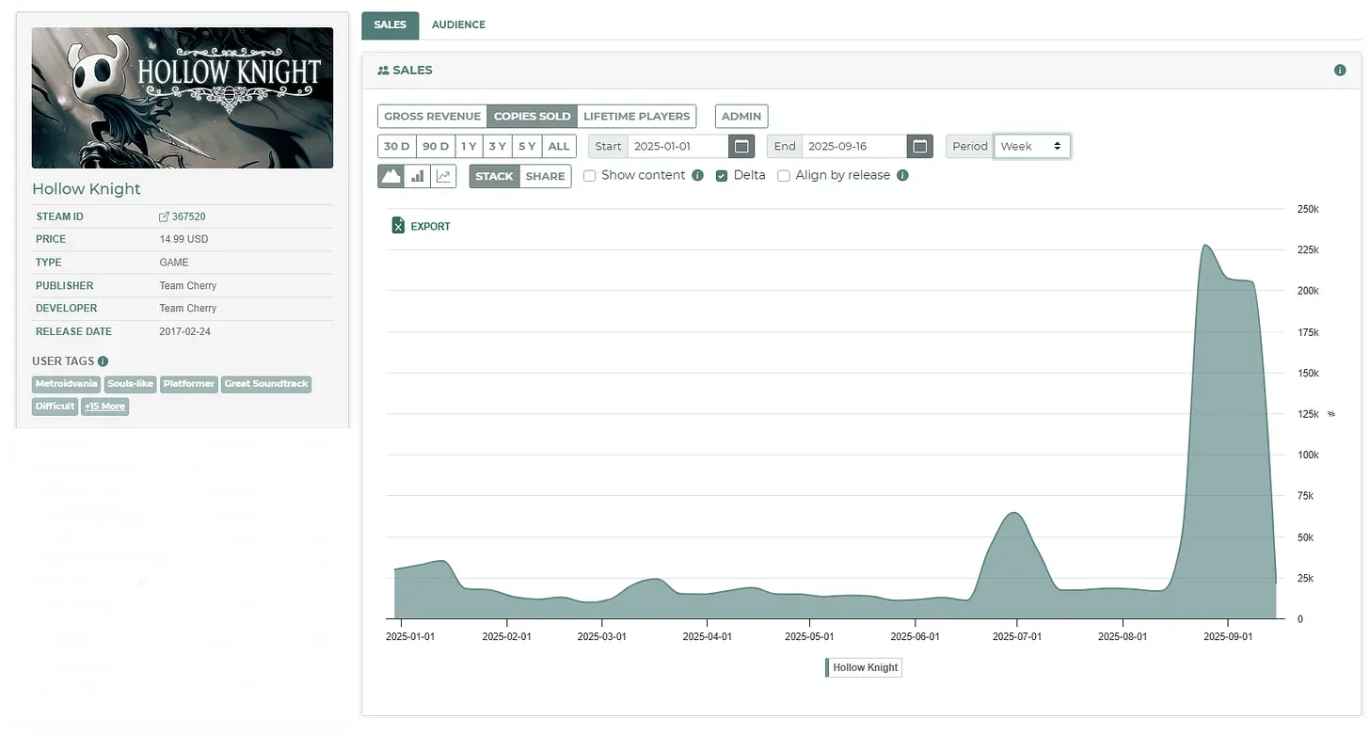Set the range to 30 D

[x=397, y=146]
